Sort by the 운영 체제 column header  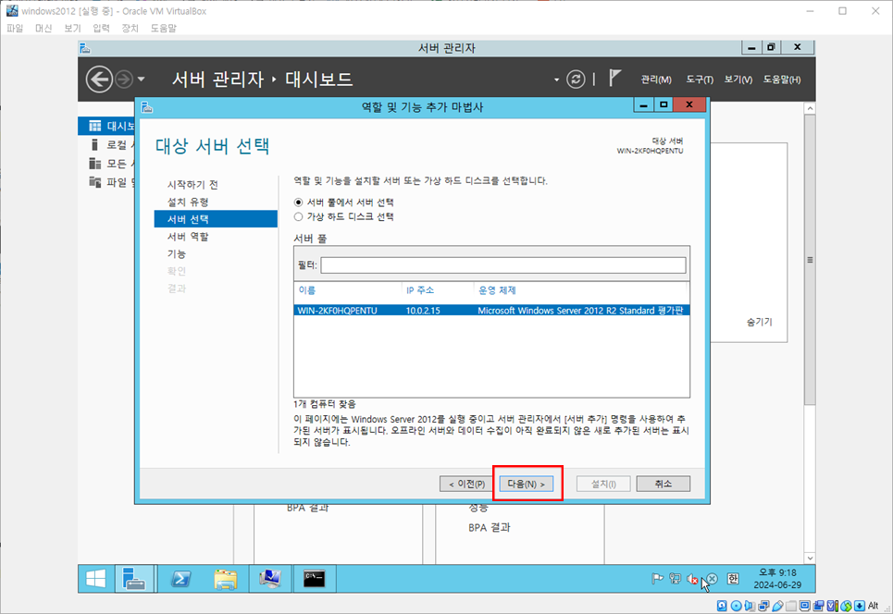(x=497, y=290)
